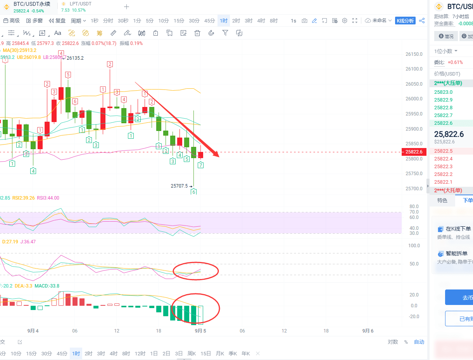Select the W3 wave pattern tool
Screen dimensions: 473x360
27,33
